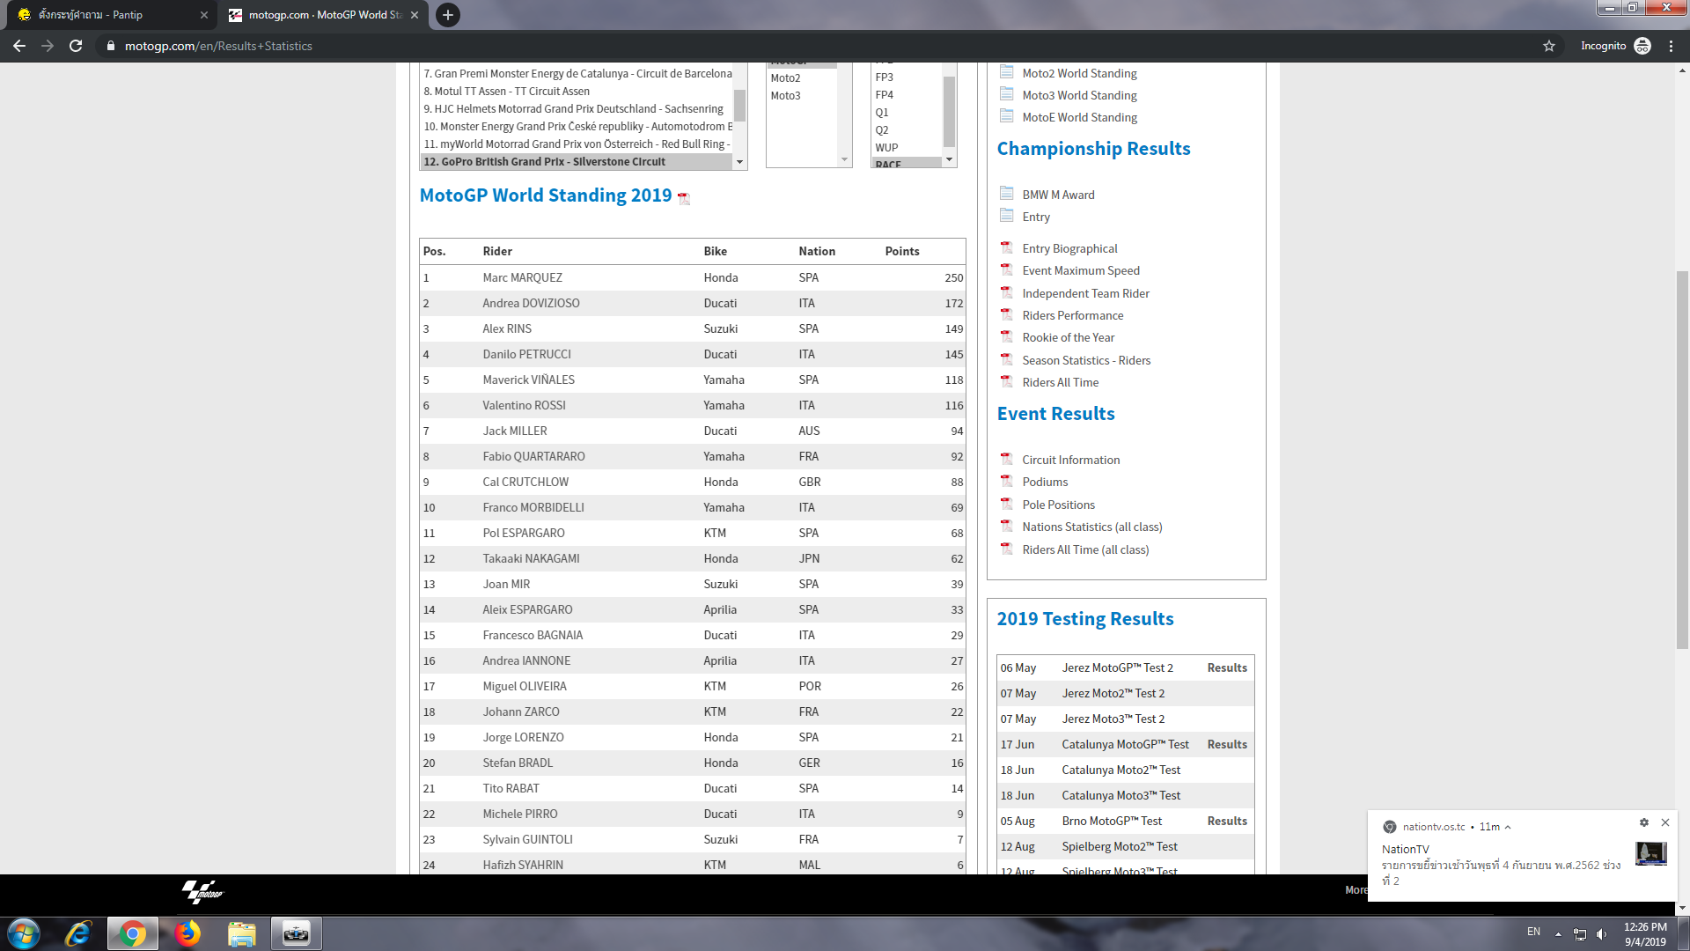
Task: Click the EN language indicator in tray
Action: coord(1533,932)
